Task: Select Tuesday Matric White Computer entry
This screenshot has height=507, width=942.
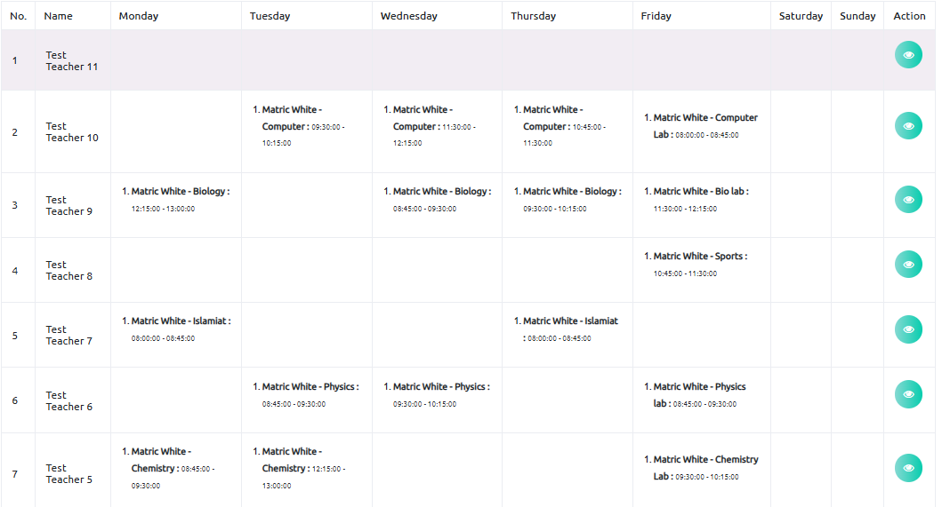Action: [x=299, y=126]
